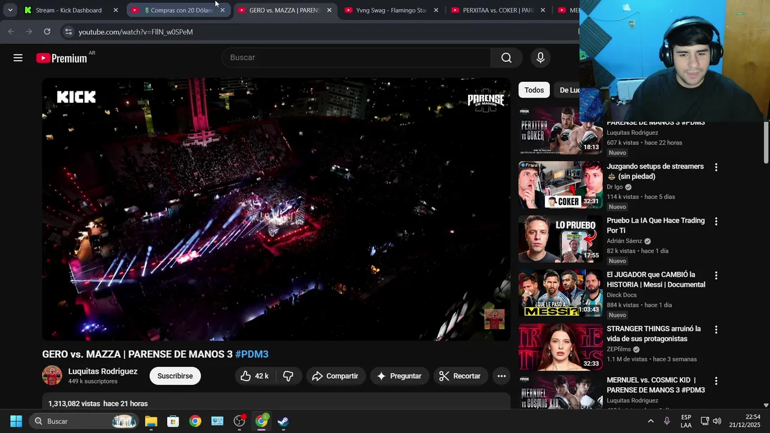Click browser forward arrow
770x433 pixels.
pyautogui.click(x=29, y=31)
